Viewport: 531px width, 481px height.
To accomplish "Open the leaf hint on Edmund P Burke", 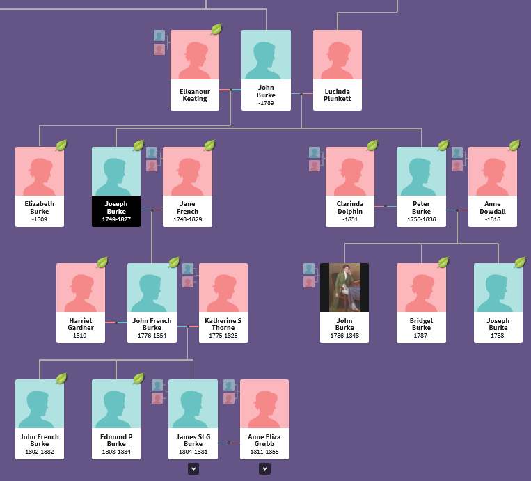I will pos(138,379).
